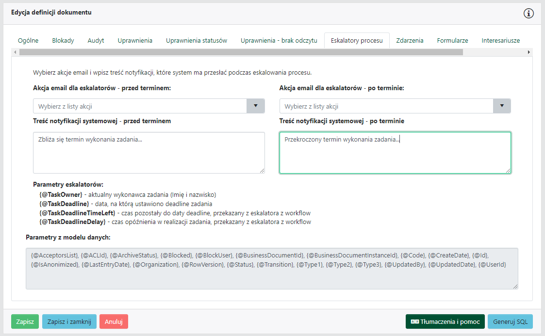Image resolution: width=545 pixels, height=336 pixels.
Task: Click the 'przed terminem' notification text area
Action: [x=149, y=152]
